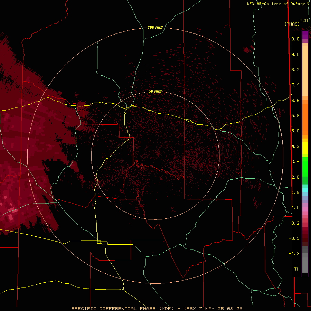Click the yellow segment of the color bar

tap(305, 148)
